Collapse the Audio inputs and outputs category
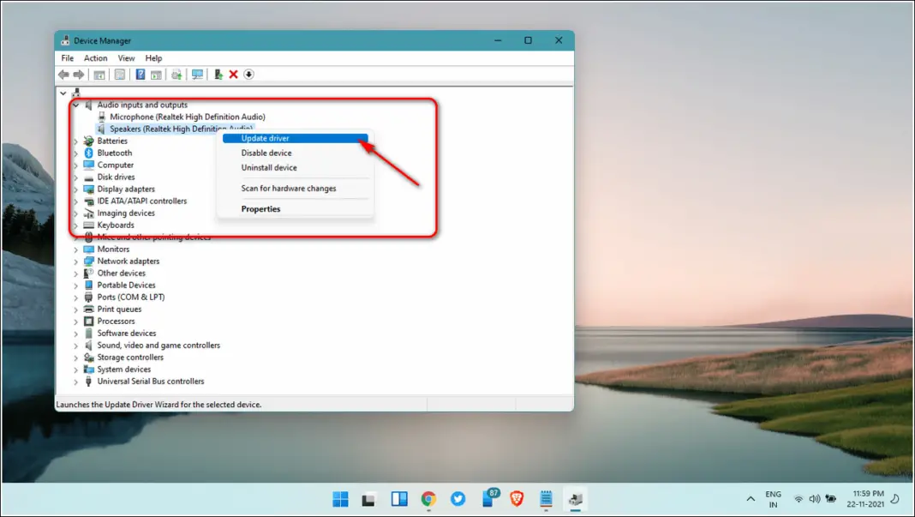 point(76,105)
